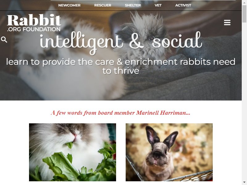Open the photo of rabbit eating greens
Screen dimensions: 247x185
[x=73, y=152]
